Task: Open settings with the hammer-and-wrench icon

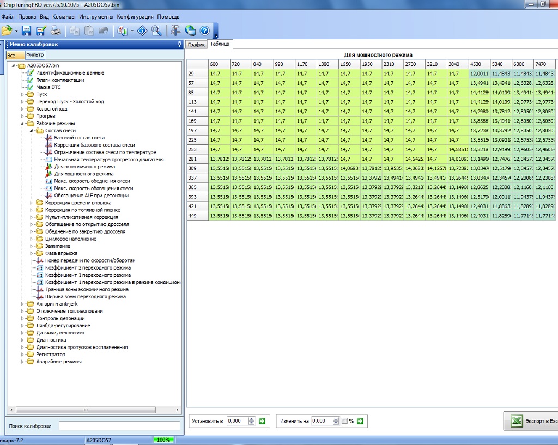Action: coord(176,31)
